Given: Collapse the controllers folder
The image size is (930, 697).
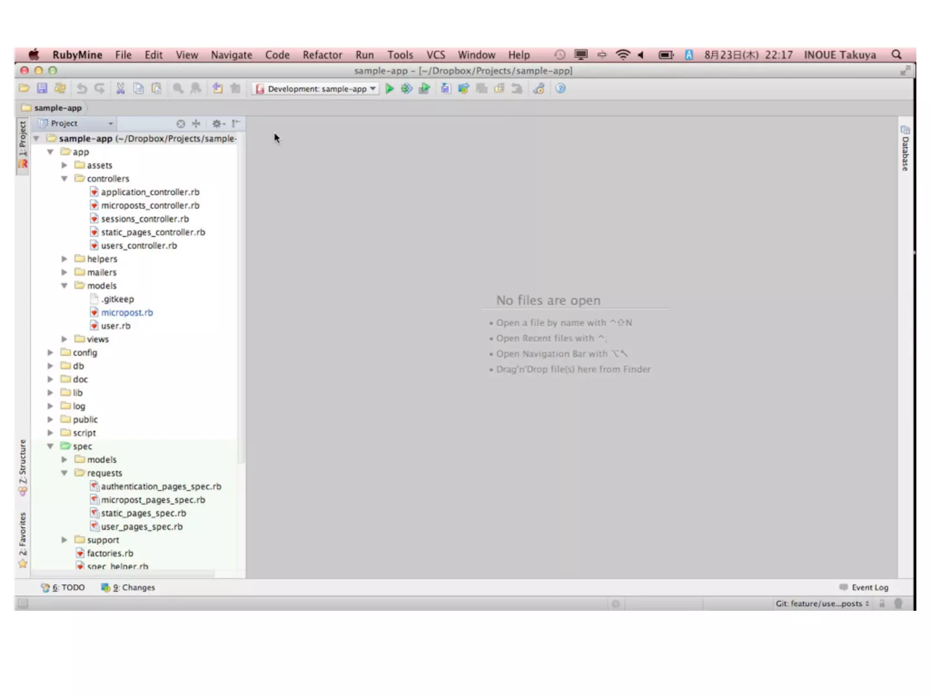Looking at the screenshot, I should (64, 179).
